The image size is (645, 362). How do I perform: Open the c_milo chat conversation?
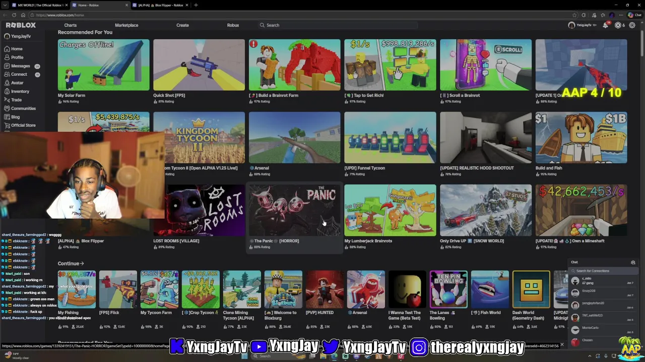pos(604,281)
